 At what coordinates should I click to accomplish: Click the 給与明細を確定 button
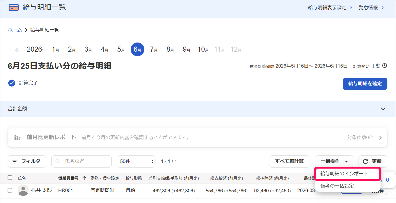tap(365, 84)
